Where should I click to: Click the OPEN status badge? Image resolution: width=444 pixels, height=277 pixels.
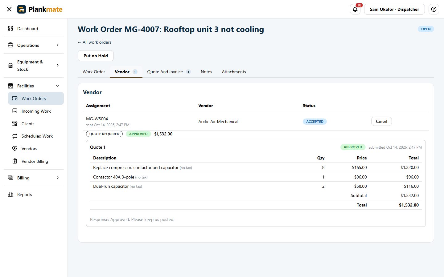426,29
